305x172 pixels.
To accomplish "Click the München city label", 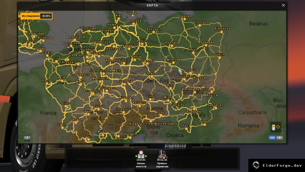I will tap(126, 97).
